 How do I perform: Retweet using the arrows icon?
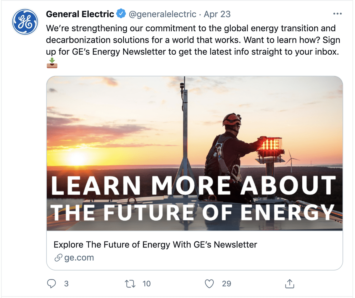(x=130, y=284)
